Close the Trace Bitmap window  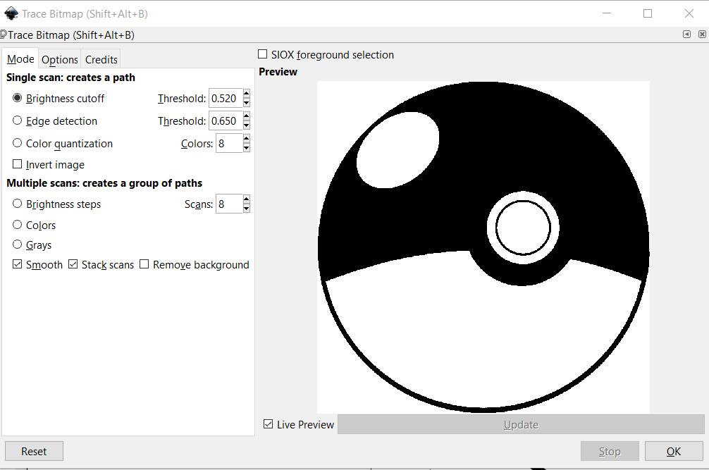689,13
